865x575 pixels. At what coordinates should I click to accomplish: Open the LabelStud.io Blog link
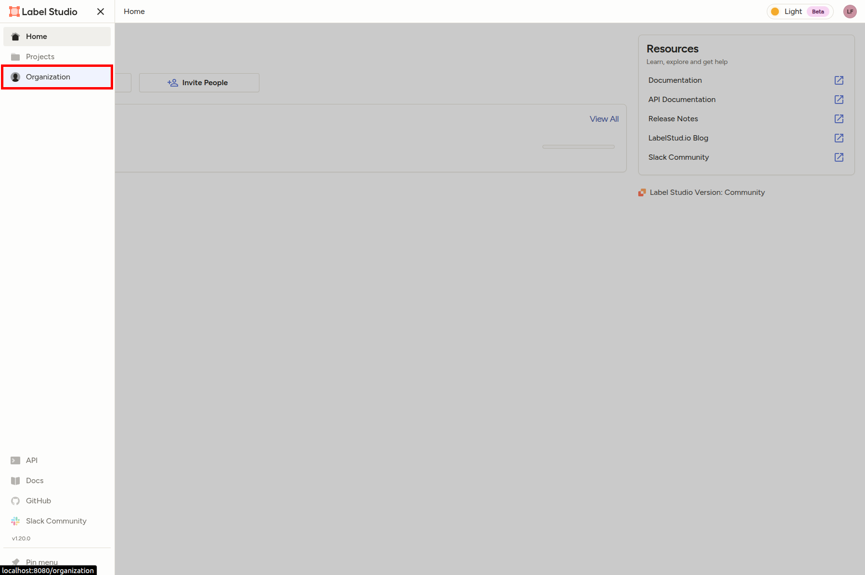678,138
